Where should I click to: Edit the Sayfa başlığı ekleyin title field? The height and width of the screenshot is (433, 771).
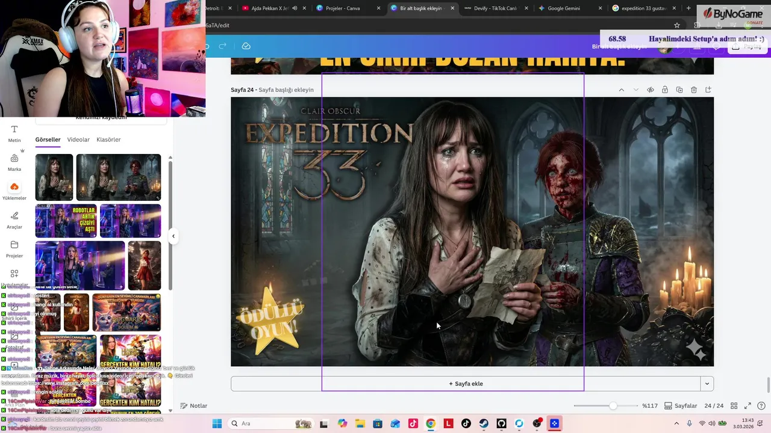pyautogui.click(x=286, y=90)
